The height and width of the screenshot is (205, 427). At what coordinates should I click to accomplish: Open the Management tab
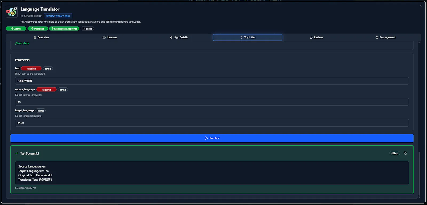click(385, 37)
